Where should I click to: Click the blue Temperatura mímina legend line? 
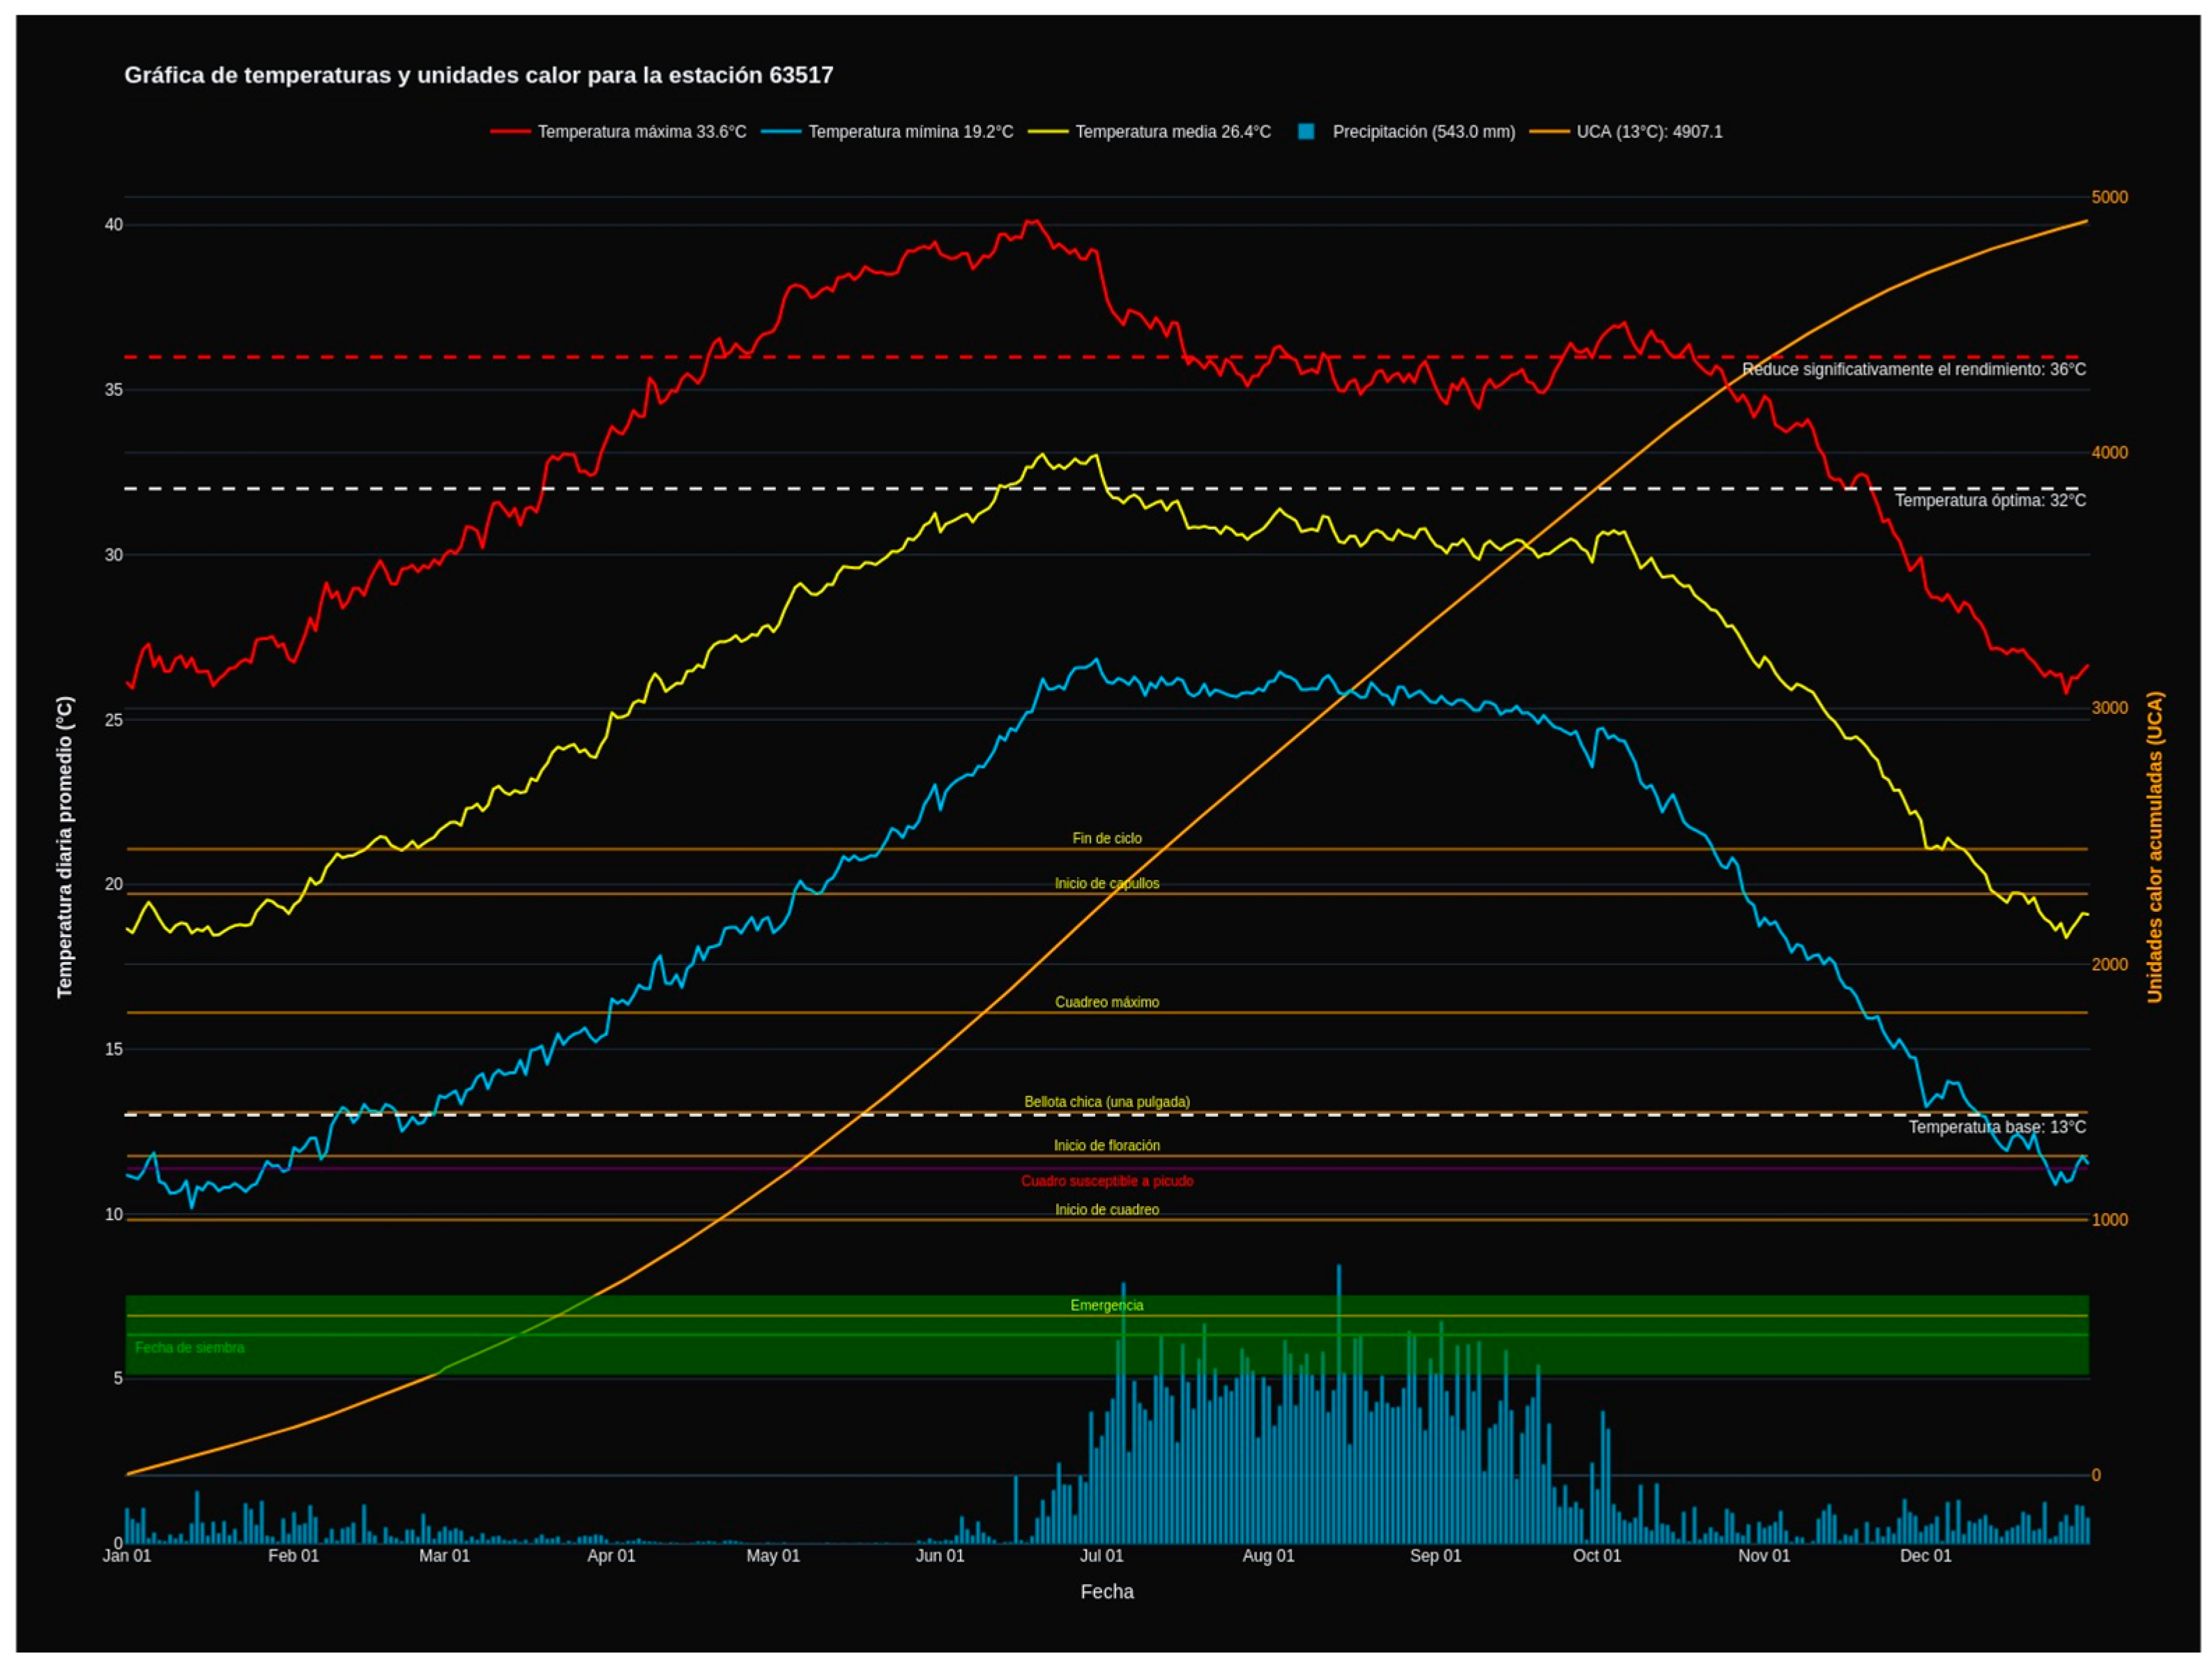click(781, 132)
